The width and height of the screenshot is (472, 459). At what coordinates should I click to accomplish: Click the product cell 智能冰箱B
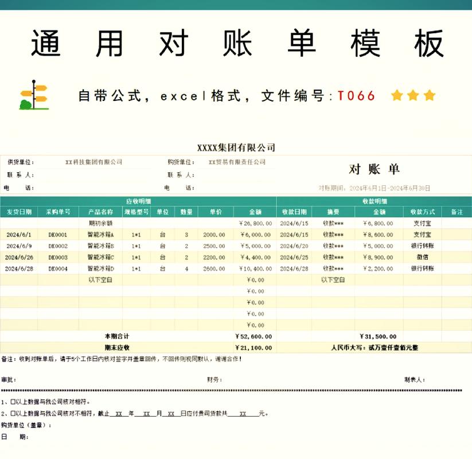[100, 246]
